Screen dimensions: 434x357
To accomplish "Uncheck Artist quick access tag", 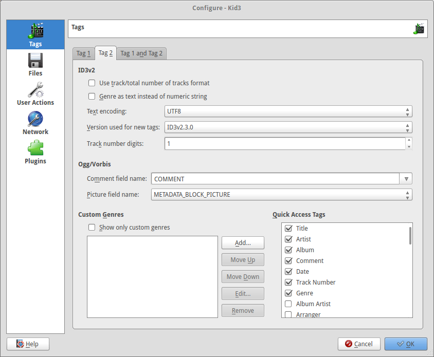I will (288, 239).
